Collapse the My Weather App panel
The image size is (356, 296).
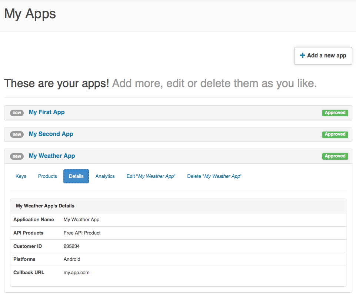(52, 156)
